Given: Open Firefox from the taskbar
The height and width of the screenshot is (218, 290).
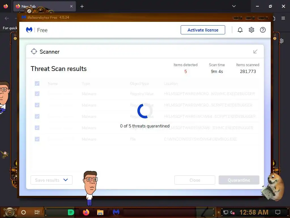Looking at the screenshot, I should click(x=86, y=212).
